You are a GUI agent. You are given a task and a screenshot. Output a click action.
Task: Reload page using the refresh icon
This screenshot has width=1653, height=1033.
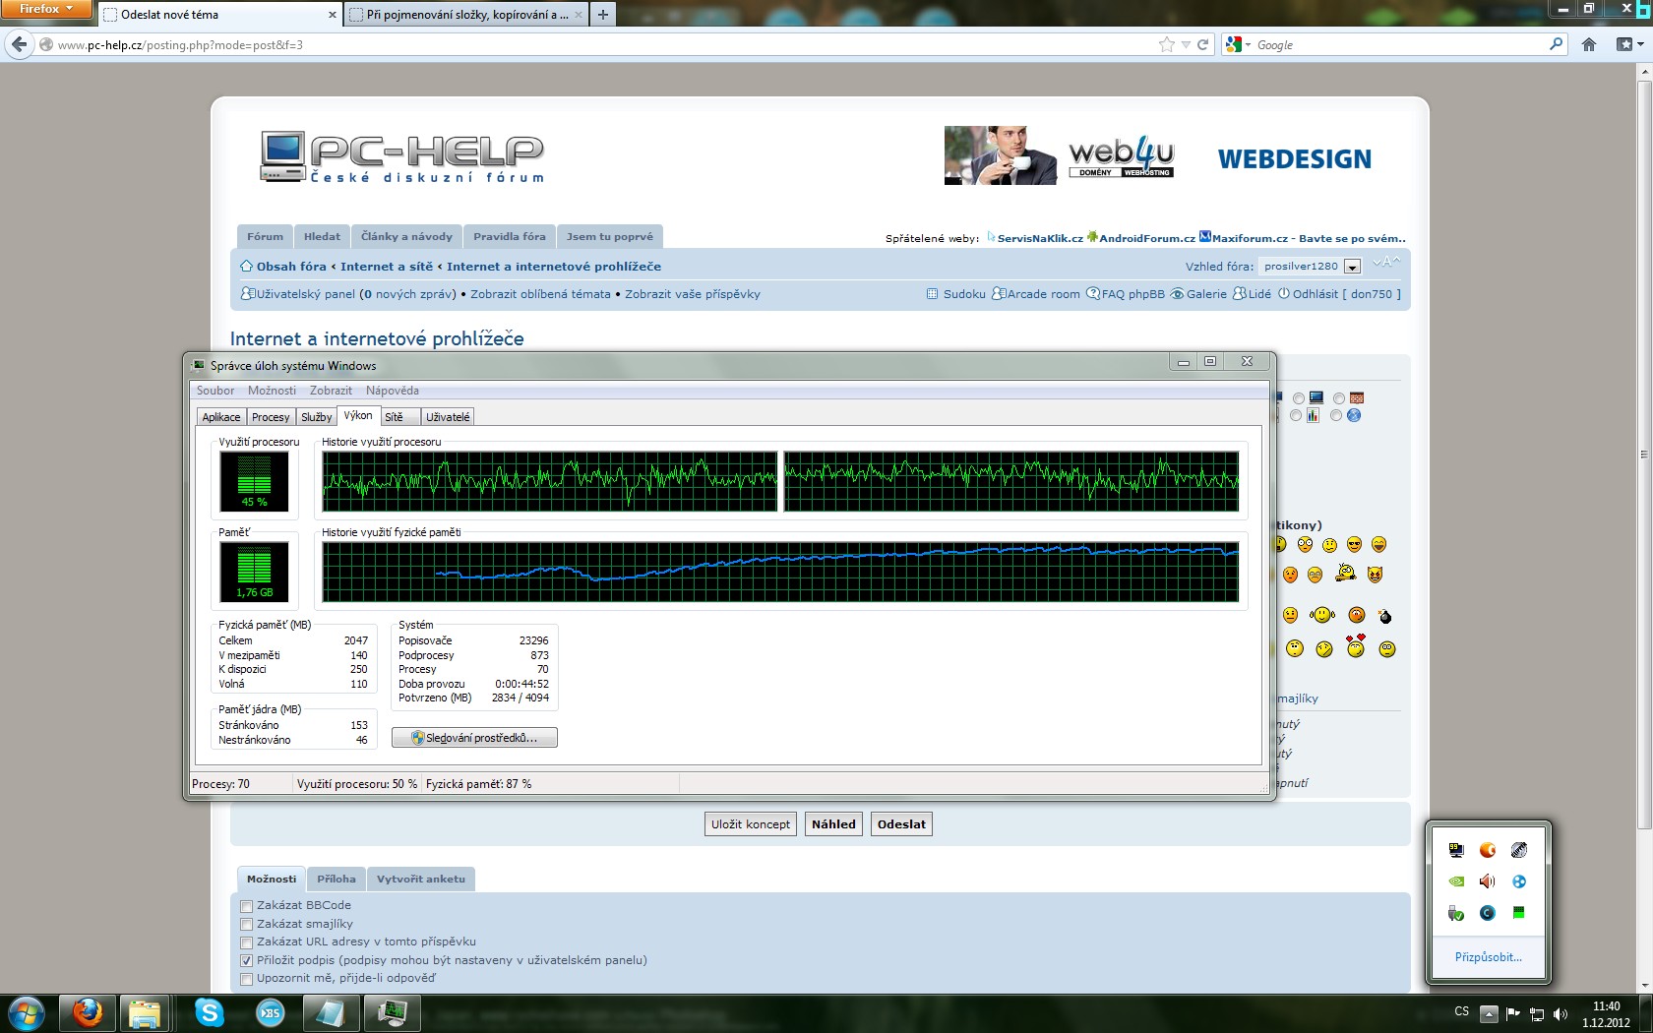[x=1202, y=44]
